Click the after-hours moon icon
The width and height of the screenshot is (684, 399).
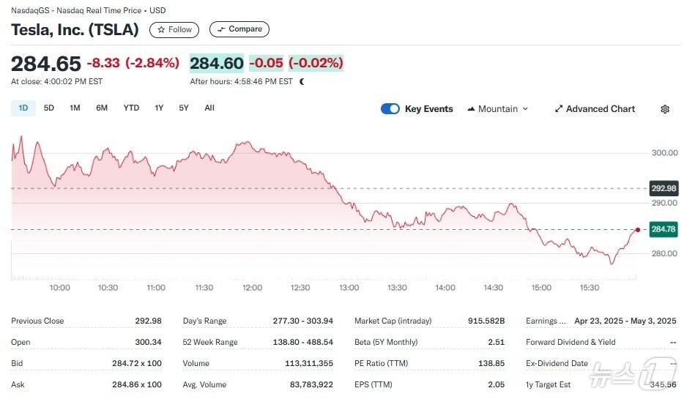(x=302, y=81)
